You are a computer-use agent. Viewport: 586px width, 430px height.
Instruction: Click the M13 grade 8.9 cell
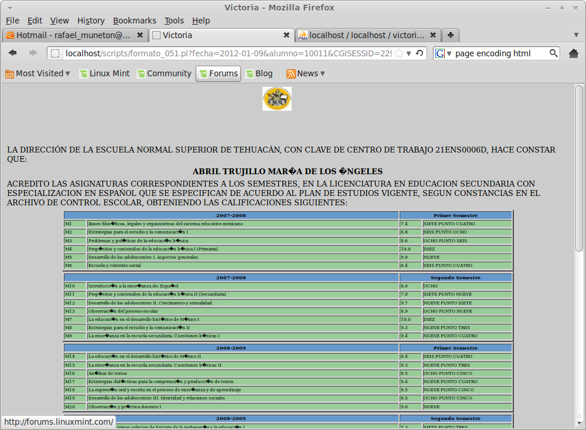coord(410,311)
